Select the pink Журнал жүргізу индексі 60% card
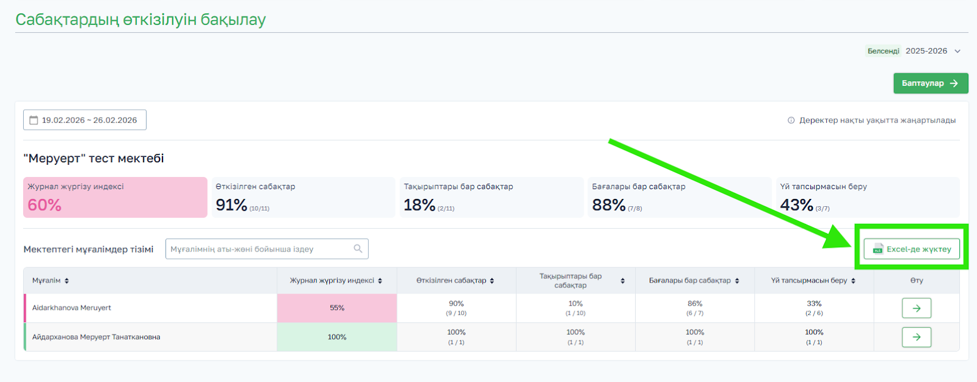The image size is (977, 382). coord(115,197)
